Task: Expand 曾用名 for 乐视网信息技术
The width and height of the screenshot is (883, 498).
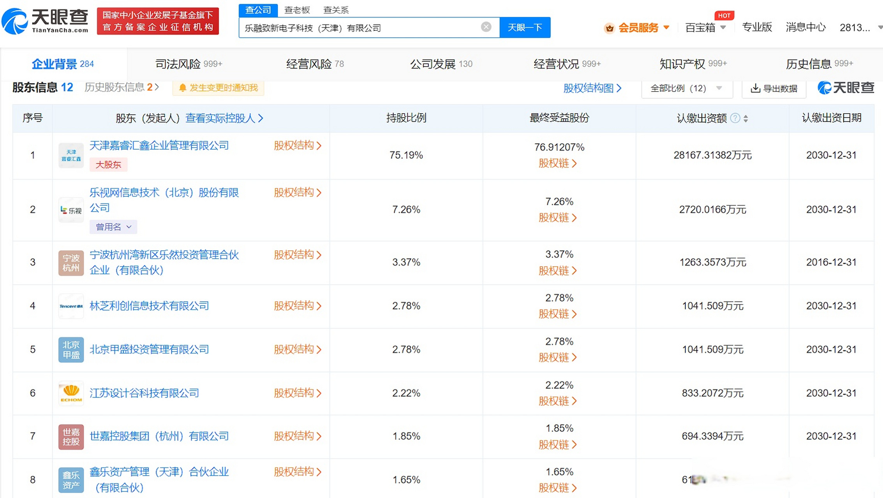Action: click(113, 227)
